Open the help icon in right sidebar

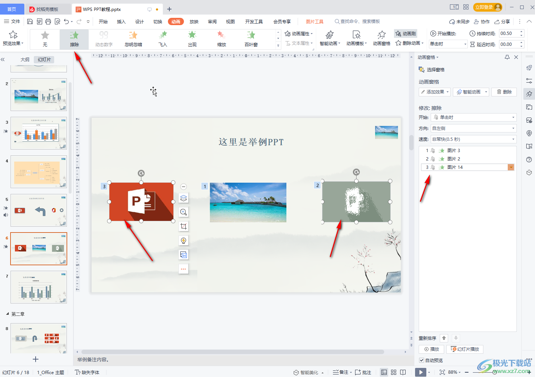tap(529, 159)
